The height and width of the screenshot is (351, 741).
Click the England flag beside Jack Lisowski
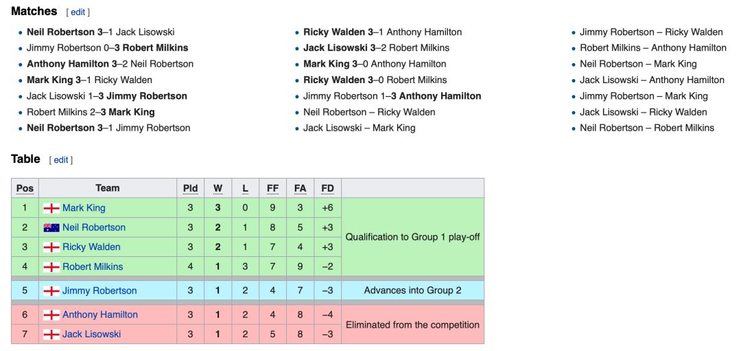51,335
